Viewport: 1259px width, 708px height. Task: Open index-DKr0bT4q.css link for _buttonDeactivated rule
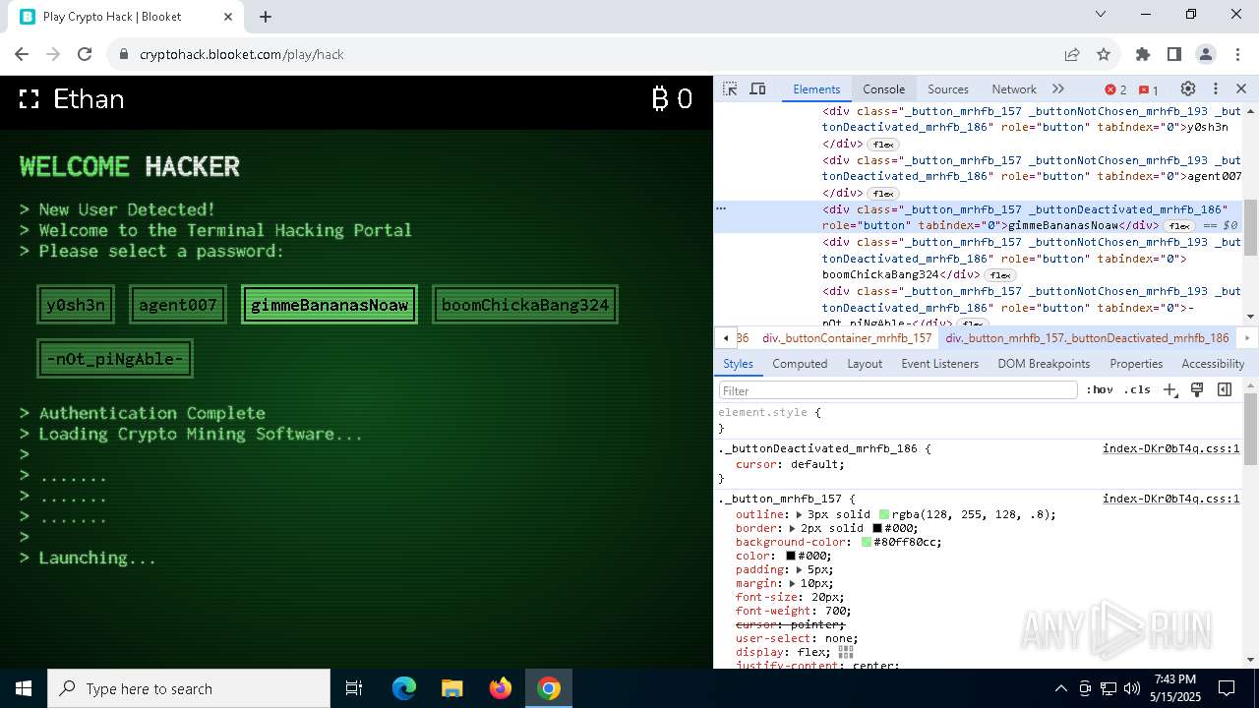coord(1170,448)
